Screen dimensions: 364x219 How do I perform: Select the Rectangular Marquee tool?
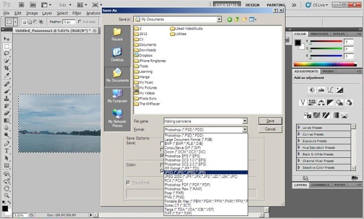pos(7,47)
